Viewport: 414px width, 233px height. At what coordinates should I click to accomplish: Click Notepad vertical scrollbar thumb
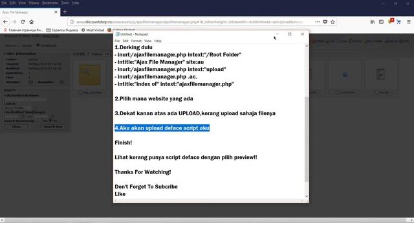click(307, 139)
